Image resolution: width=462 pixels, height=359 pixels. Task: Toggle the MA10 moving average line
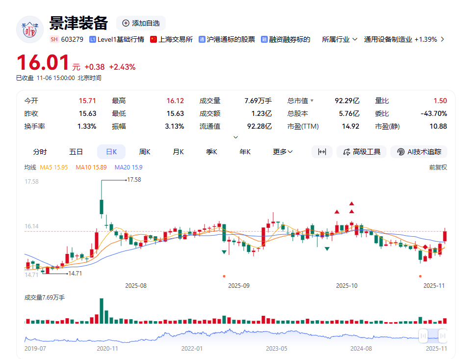point(91,167)
